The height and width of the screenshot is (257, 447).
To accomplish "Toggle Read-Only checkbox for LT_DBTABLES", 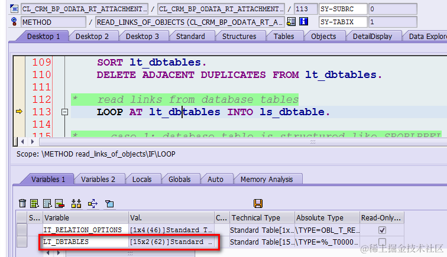I will (x=382, y=242).
